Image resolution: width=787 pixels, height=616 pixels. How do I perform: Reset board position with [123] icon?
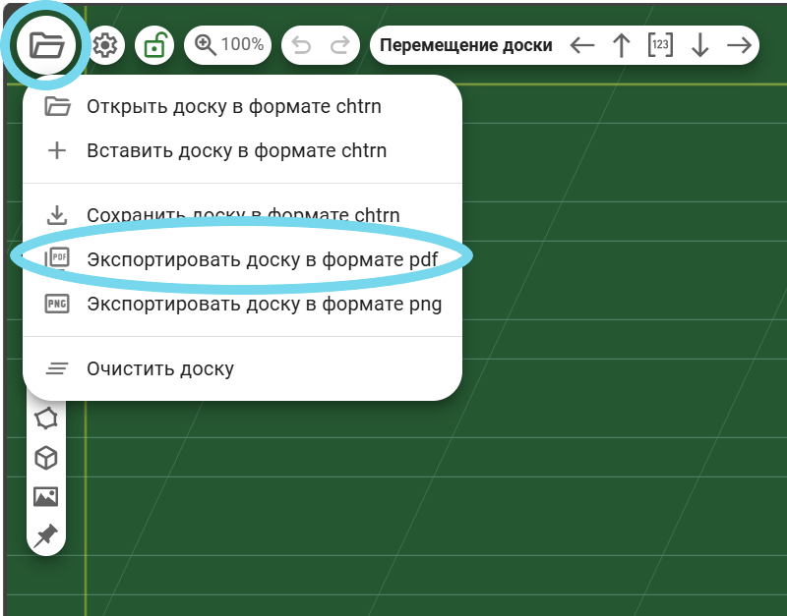pyautogui.click(x=660, y=45)
